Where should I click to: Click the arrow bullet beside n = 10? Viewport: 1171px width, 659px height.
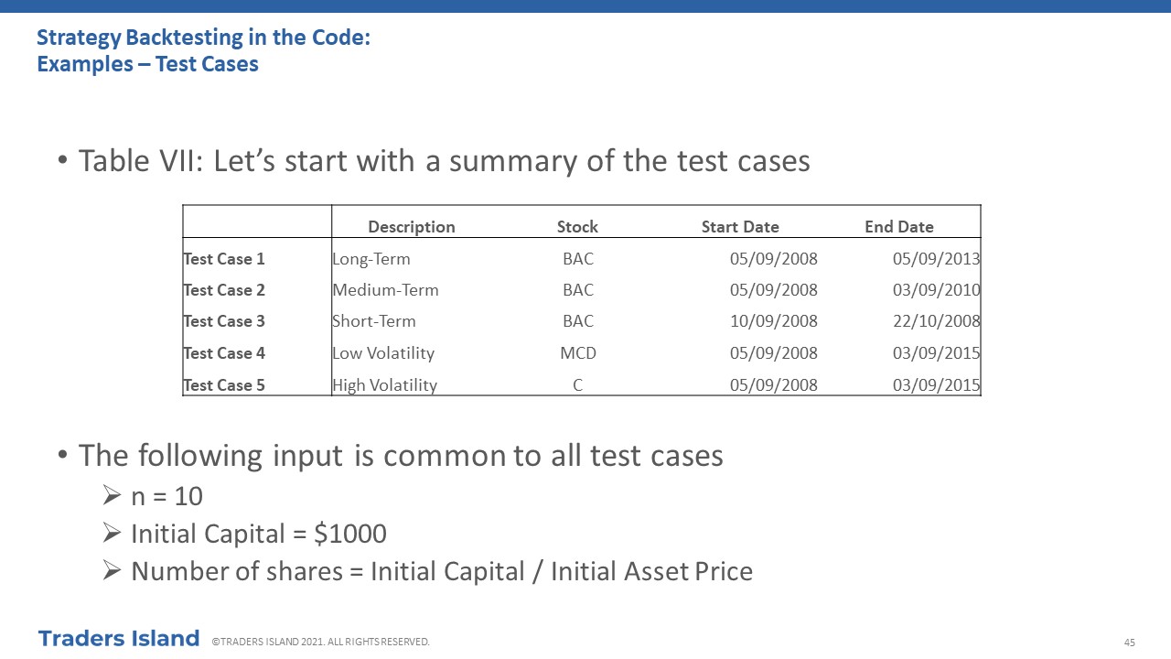(x=112, y=496)
